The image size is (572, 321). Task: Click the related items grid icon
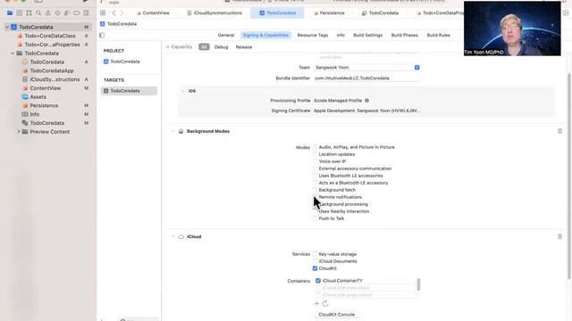(x=103, y=13)
